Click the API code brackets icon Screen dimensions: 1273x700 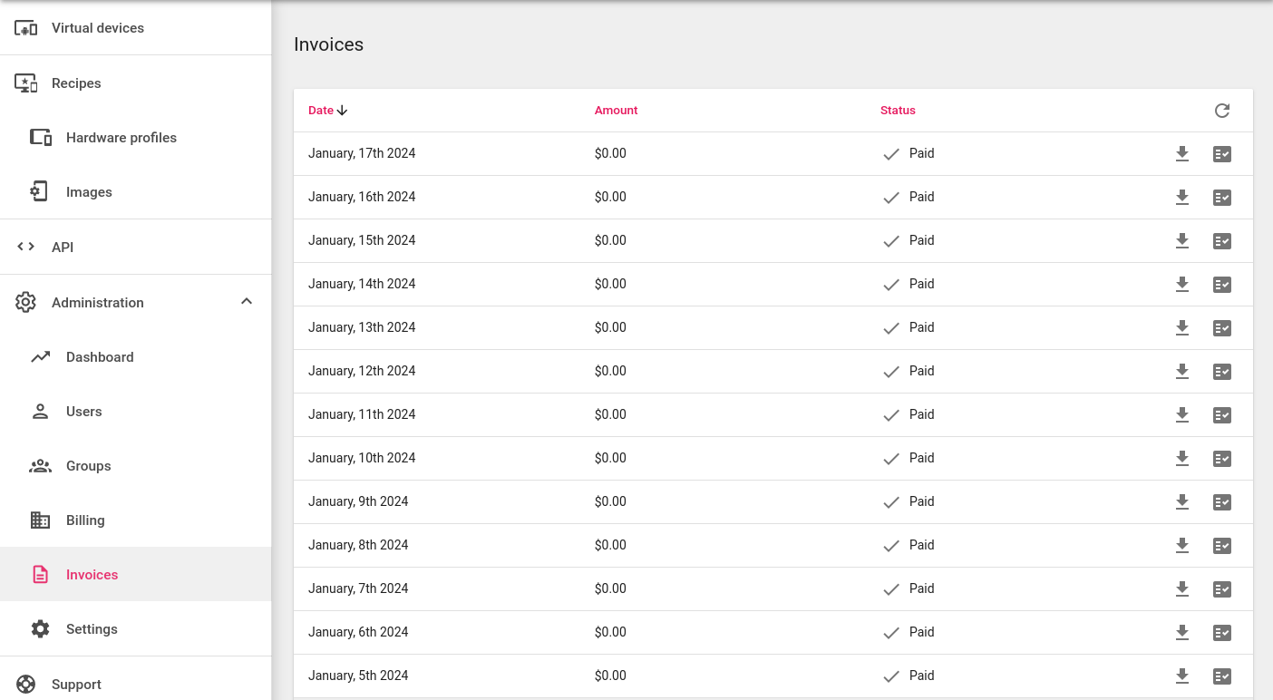24,246
